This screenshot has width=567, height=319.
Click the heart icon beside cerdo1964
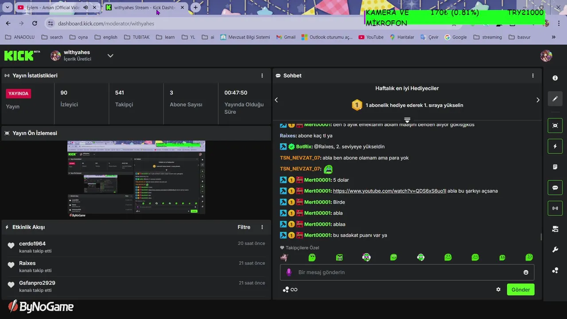point(11,245)
